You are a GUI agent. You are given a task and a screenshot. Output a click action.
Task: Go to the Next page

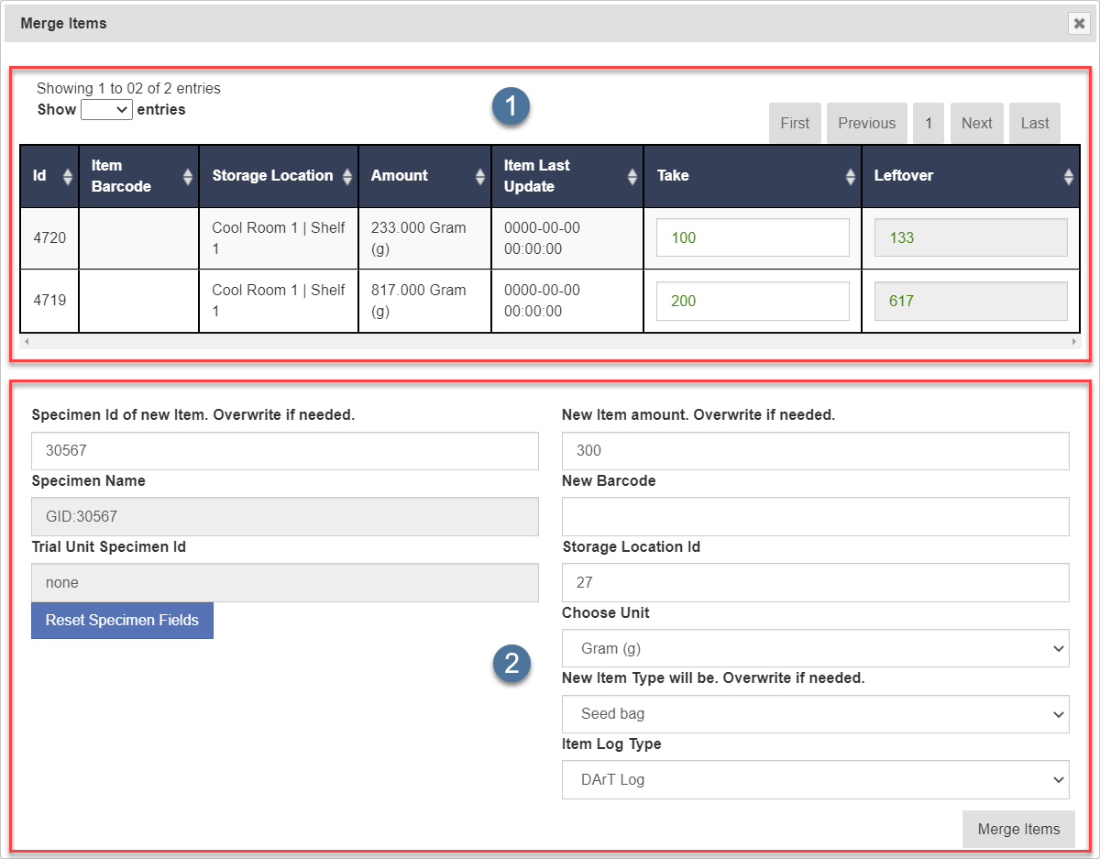976,123
